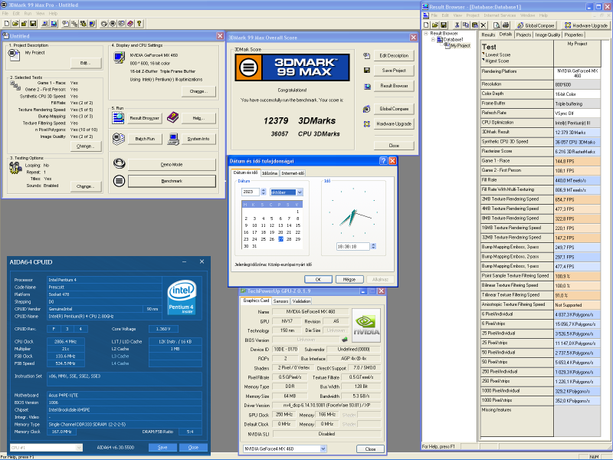The image size is (613, 460).
Task: Click the Batch Run button
Action: point(145,139)
